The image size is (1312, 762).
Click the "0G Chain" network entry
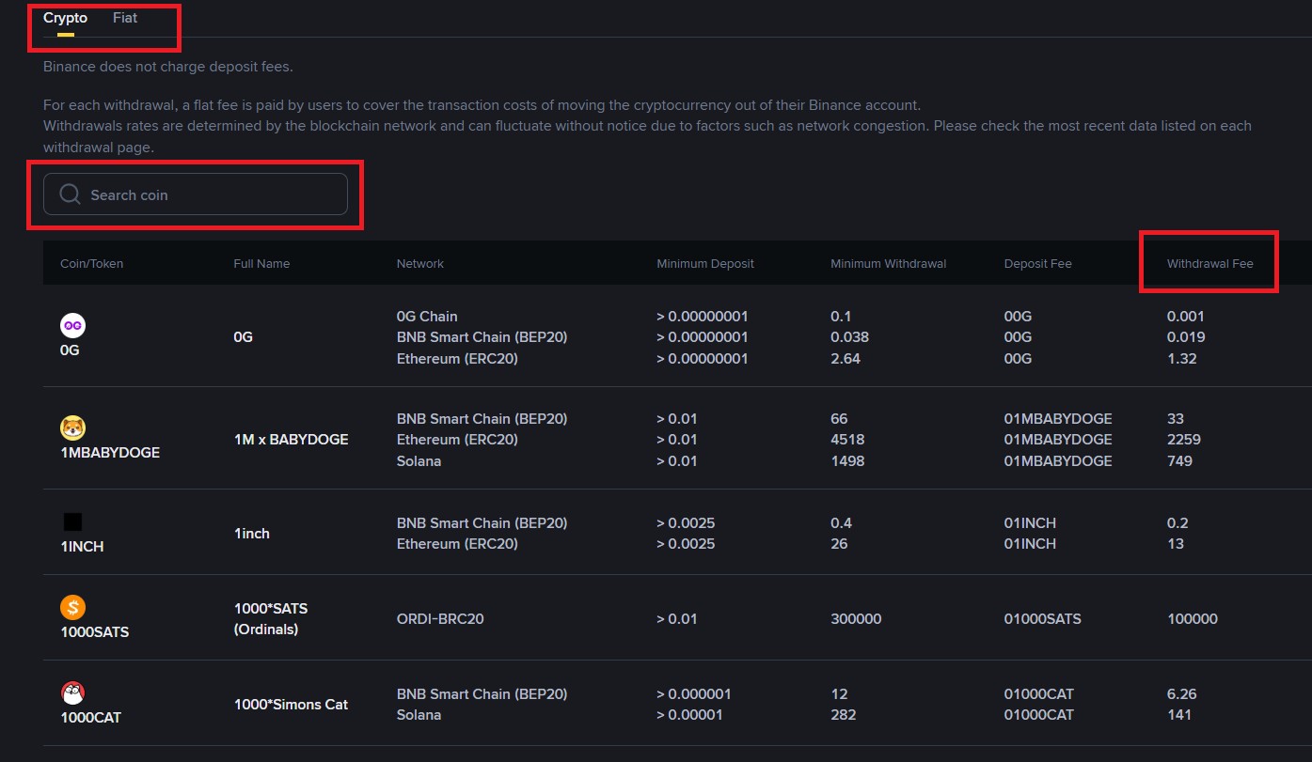tap(427, 317)
